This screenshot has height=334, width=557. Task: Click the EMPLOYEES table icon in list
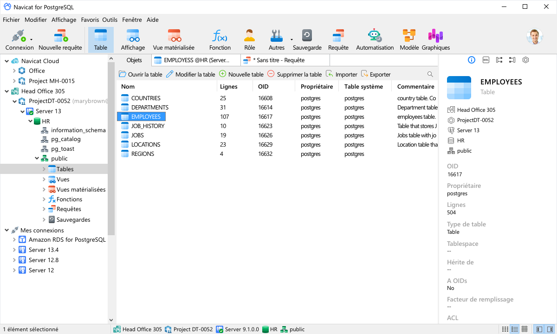tap(124, 117)
